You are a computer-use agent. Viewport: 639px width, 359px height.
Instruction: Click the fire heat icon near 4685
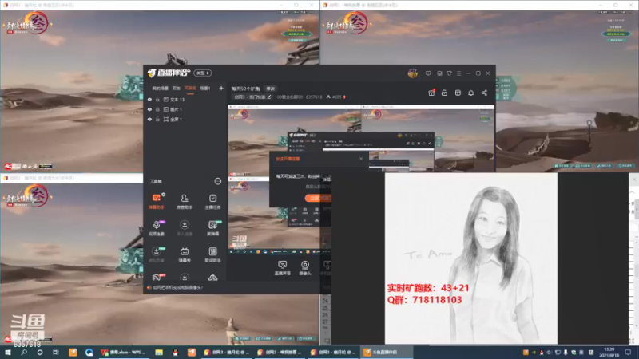(x=328, y=97)
